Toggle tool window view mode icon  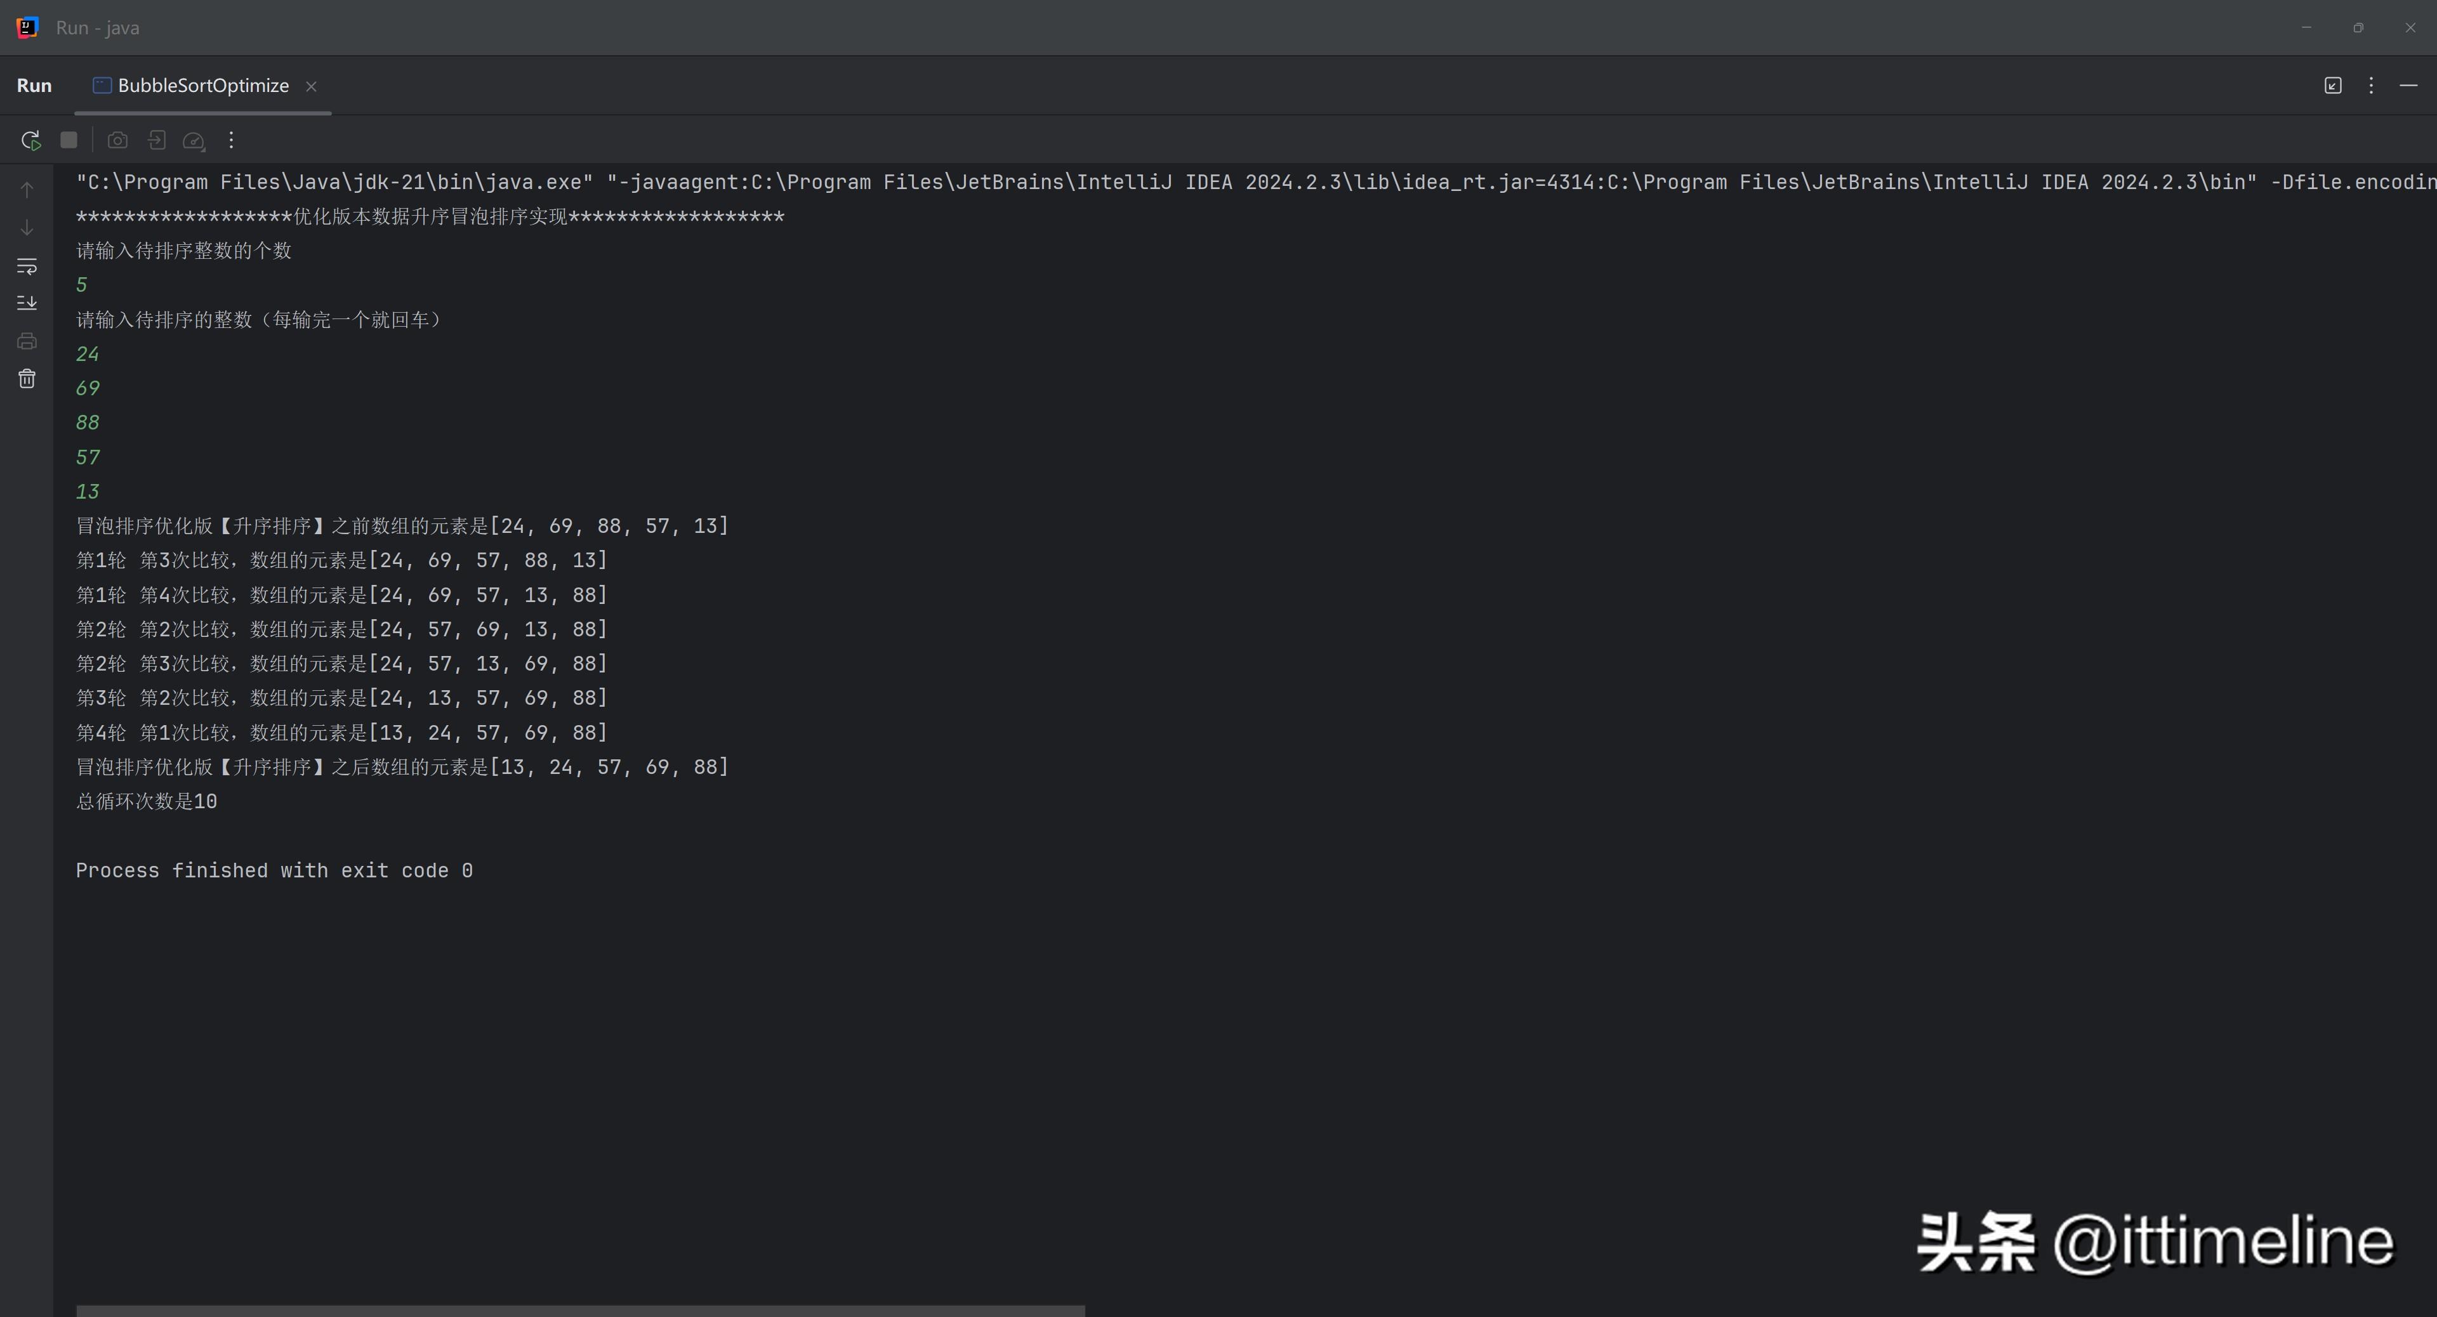tap(2333, 86)
